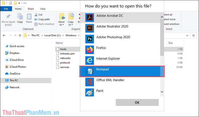Screen dimensions: 199x117
Task: Click the Paste clipboard icon
Action: click(29, 17)
